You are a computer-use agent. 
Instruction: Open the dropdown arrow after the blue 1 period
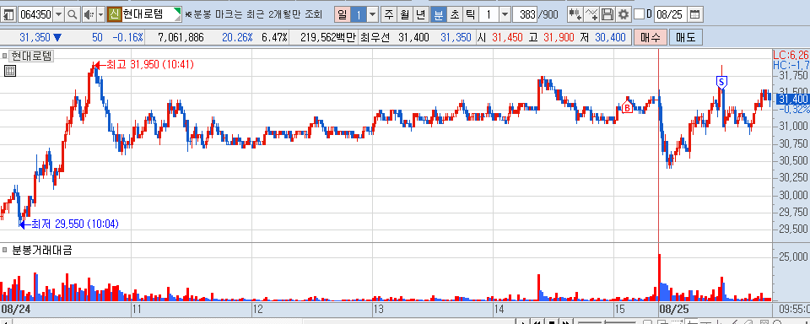373,14
